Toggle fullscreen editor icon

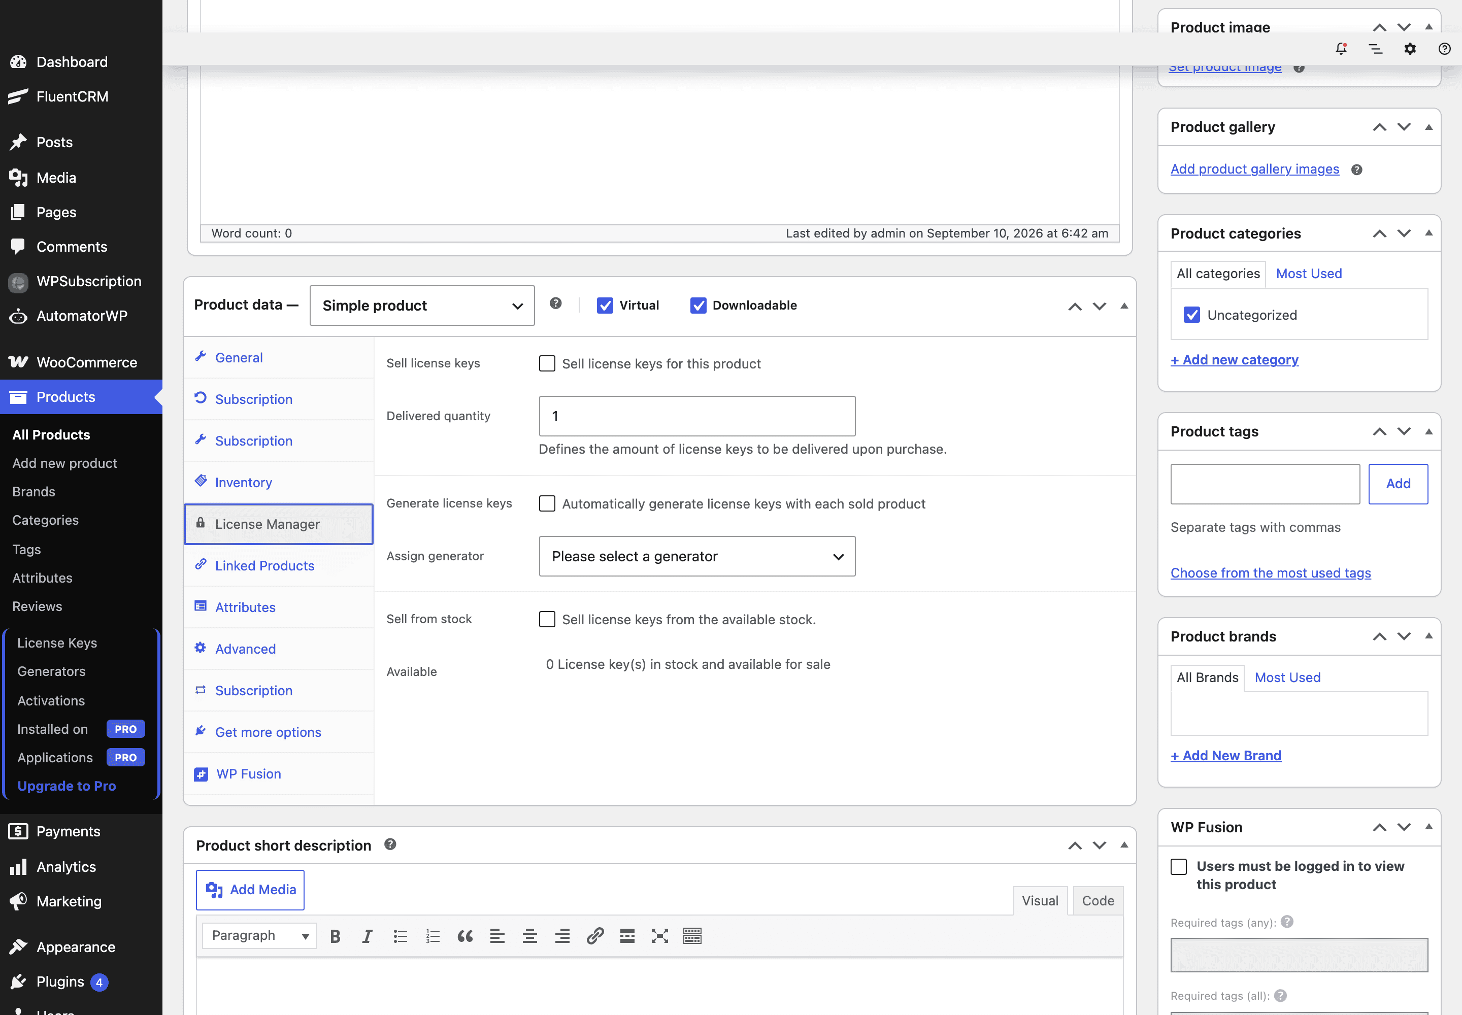click(660, 935)
